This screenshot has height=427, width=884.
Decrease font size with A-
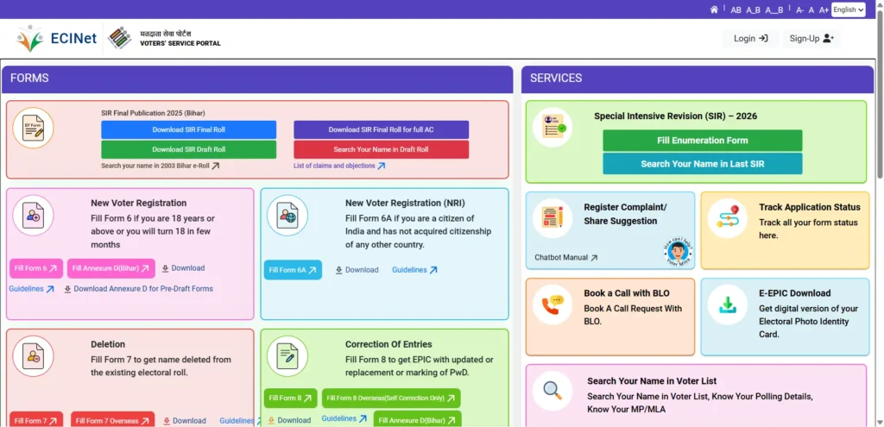click(800, 10)
